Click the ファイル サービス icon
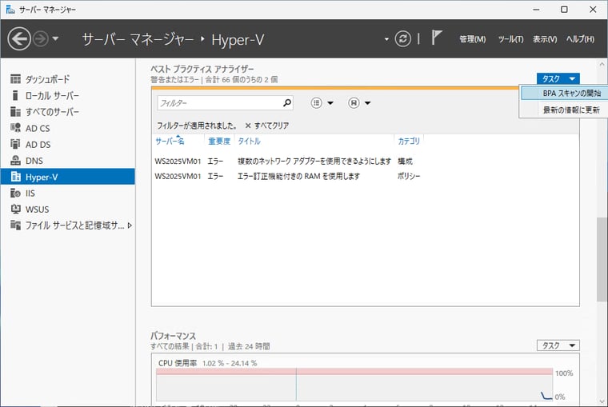Image resolution: width=608 pixels, height=407 pixels. (15, 225)
